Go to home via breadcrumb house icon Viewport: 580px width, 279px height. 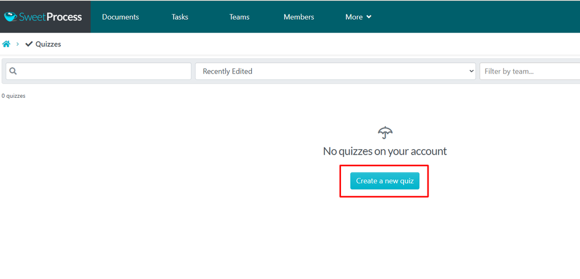coord(6,44)
